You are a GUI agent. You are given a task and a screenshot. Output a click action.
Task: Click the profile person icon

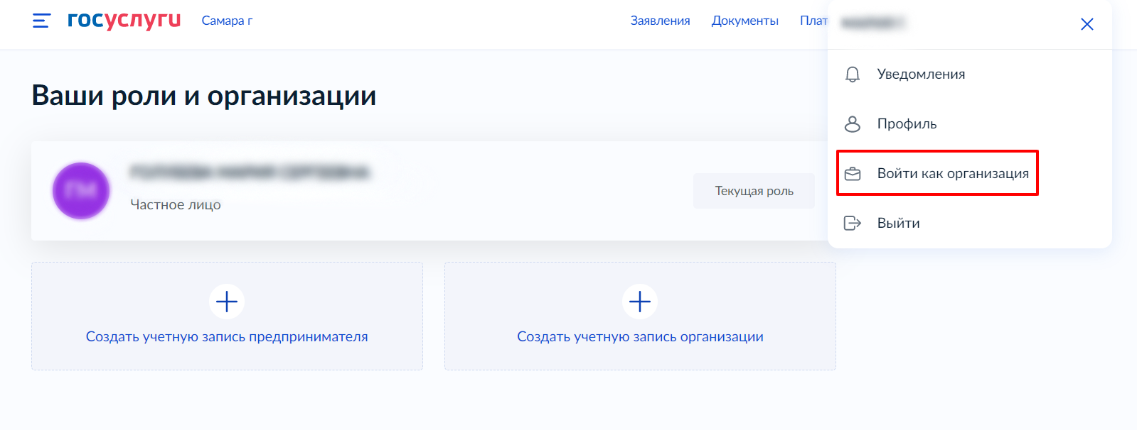pos(852,124)
